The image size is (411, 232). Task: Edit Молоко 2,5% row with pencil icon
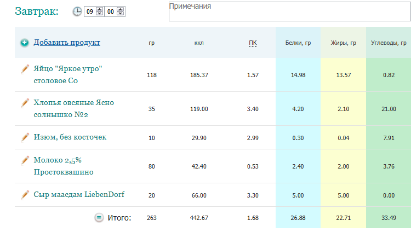[25, 160]
